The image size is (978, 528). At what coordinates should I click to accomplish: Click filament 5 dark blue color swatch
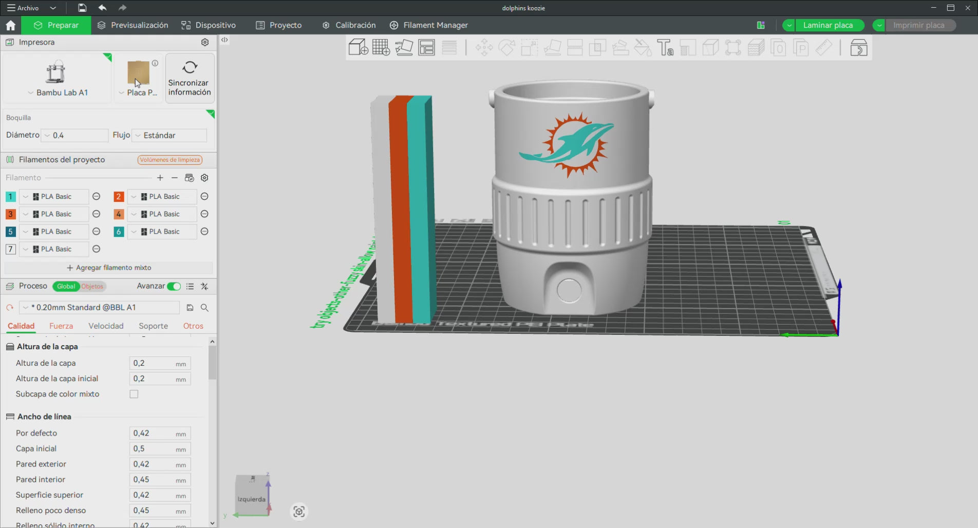[x=10, y=232]
